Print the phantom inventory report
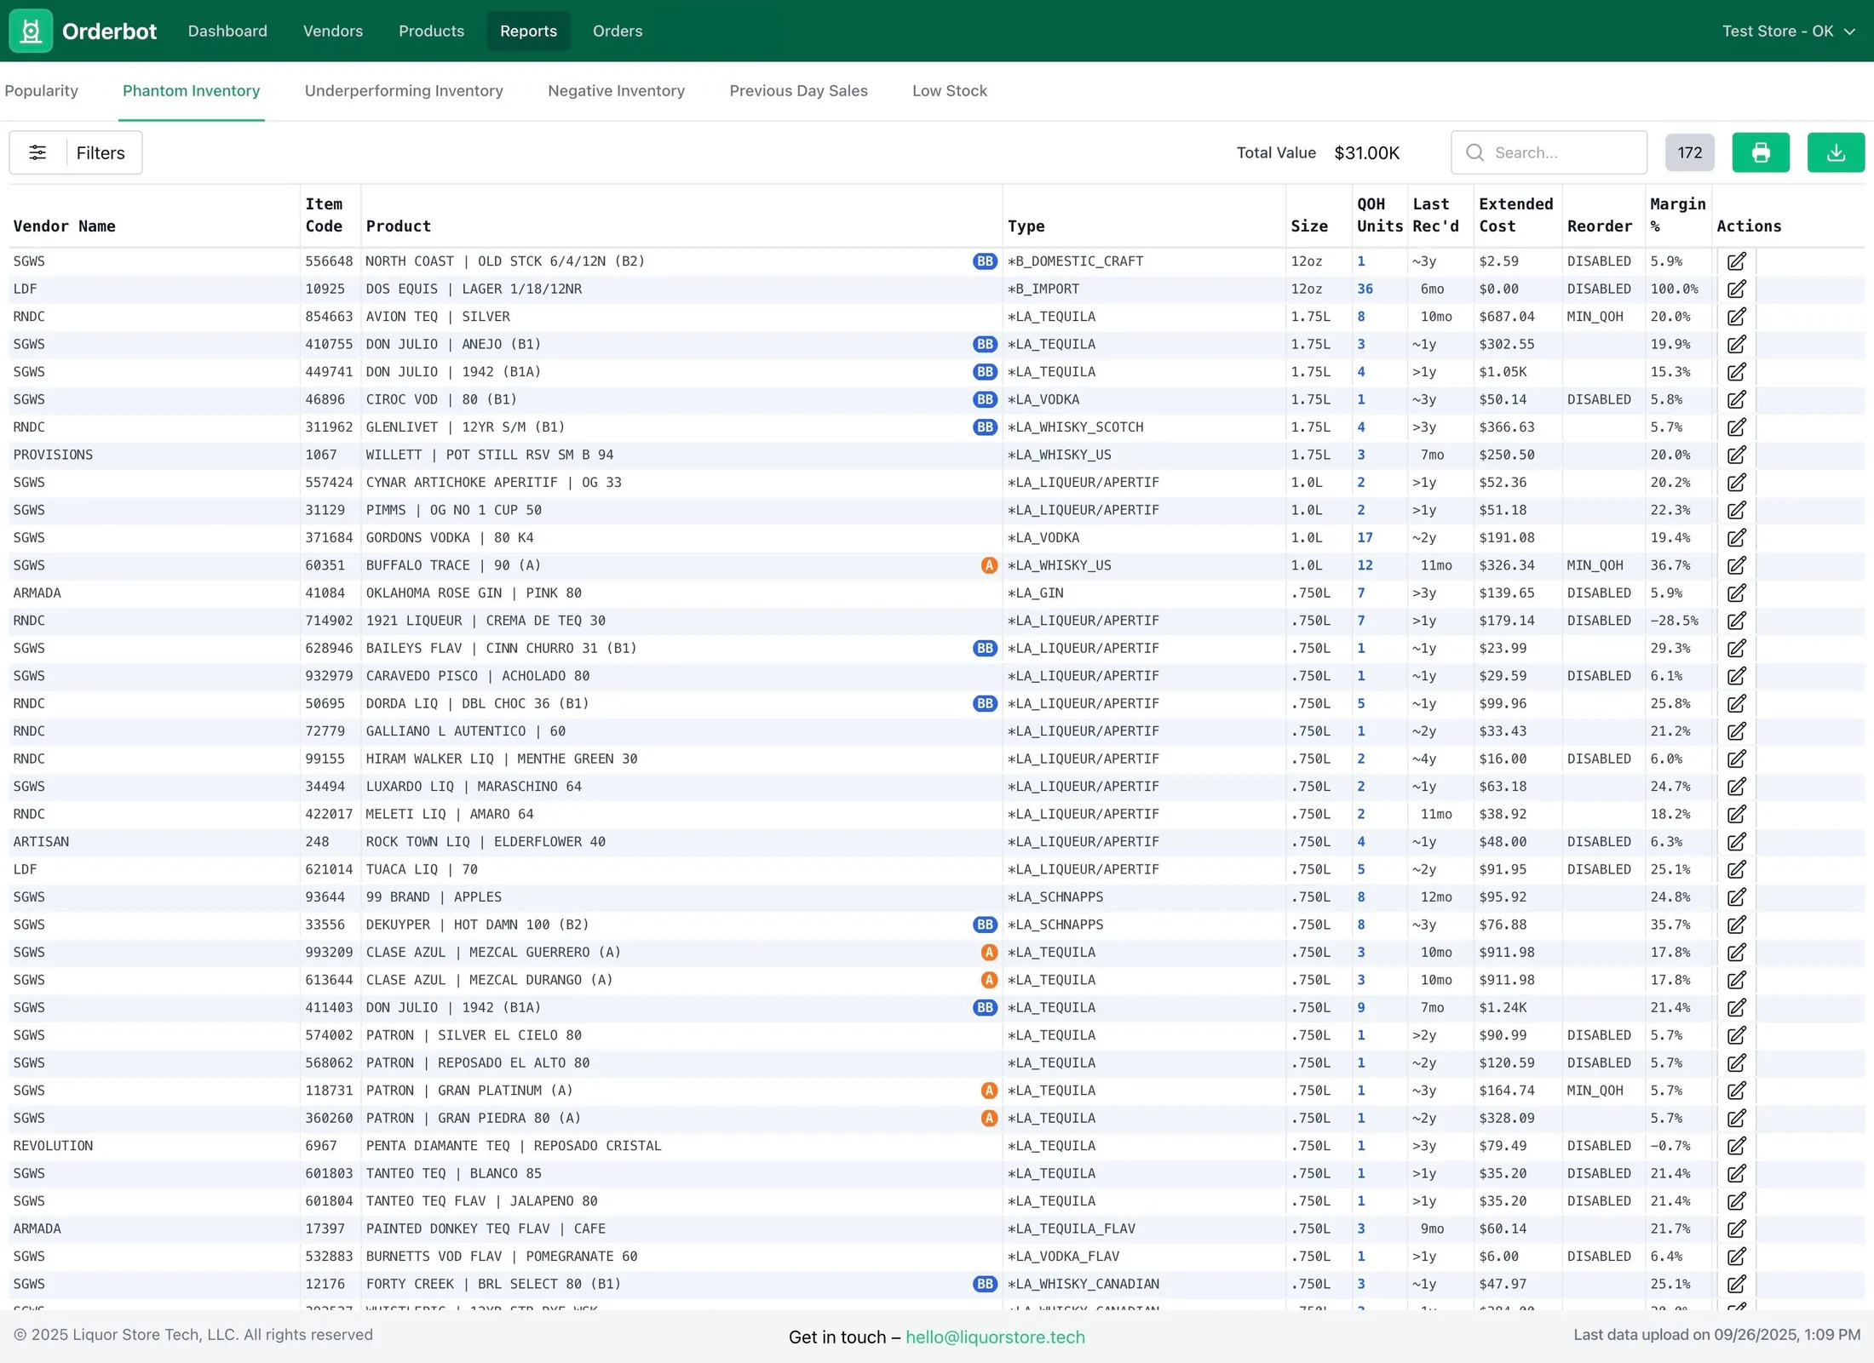 (1761, 152)
